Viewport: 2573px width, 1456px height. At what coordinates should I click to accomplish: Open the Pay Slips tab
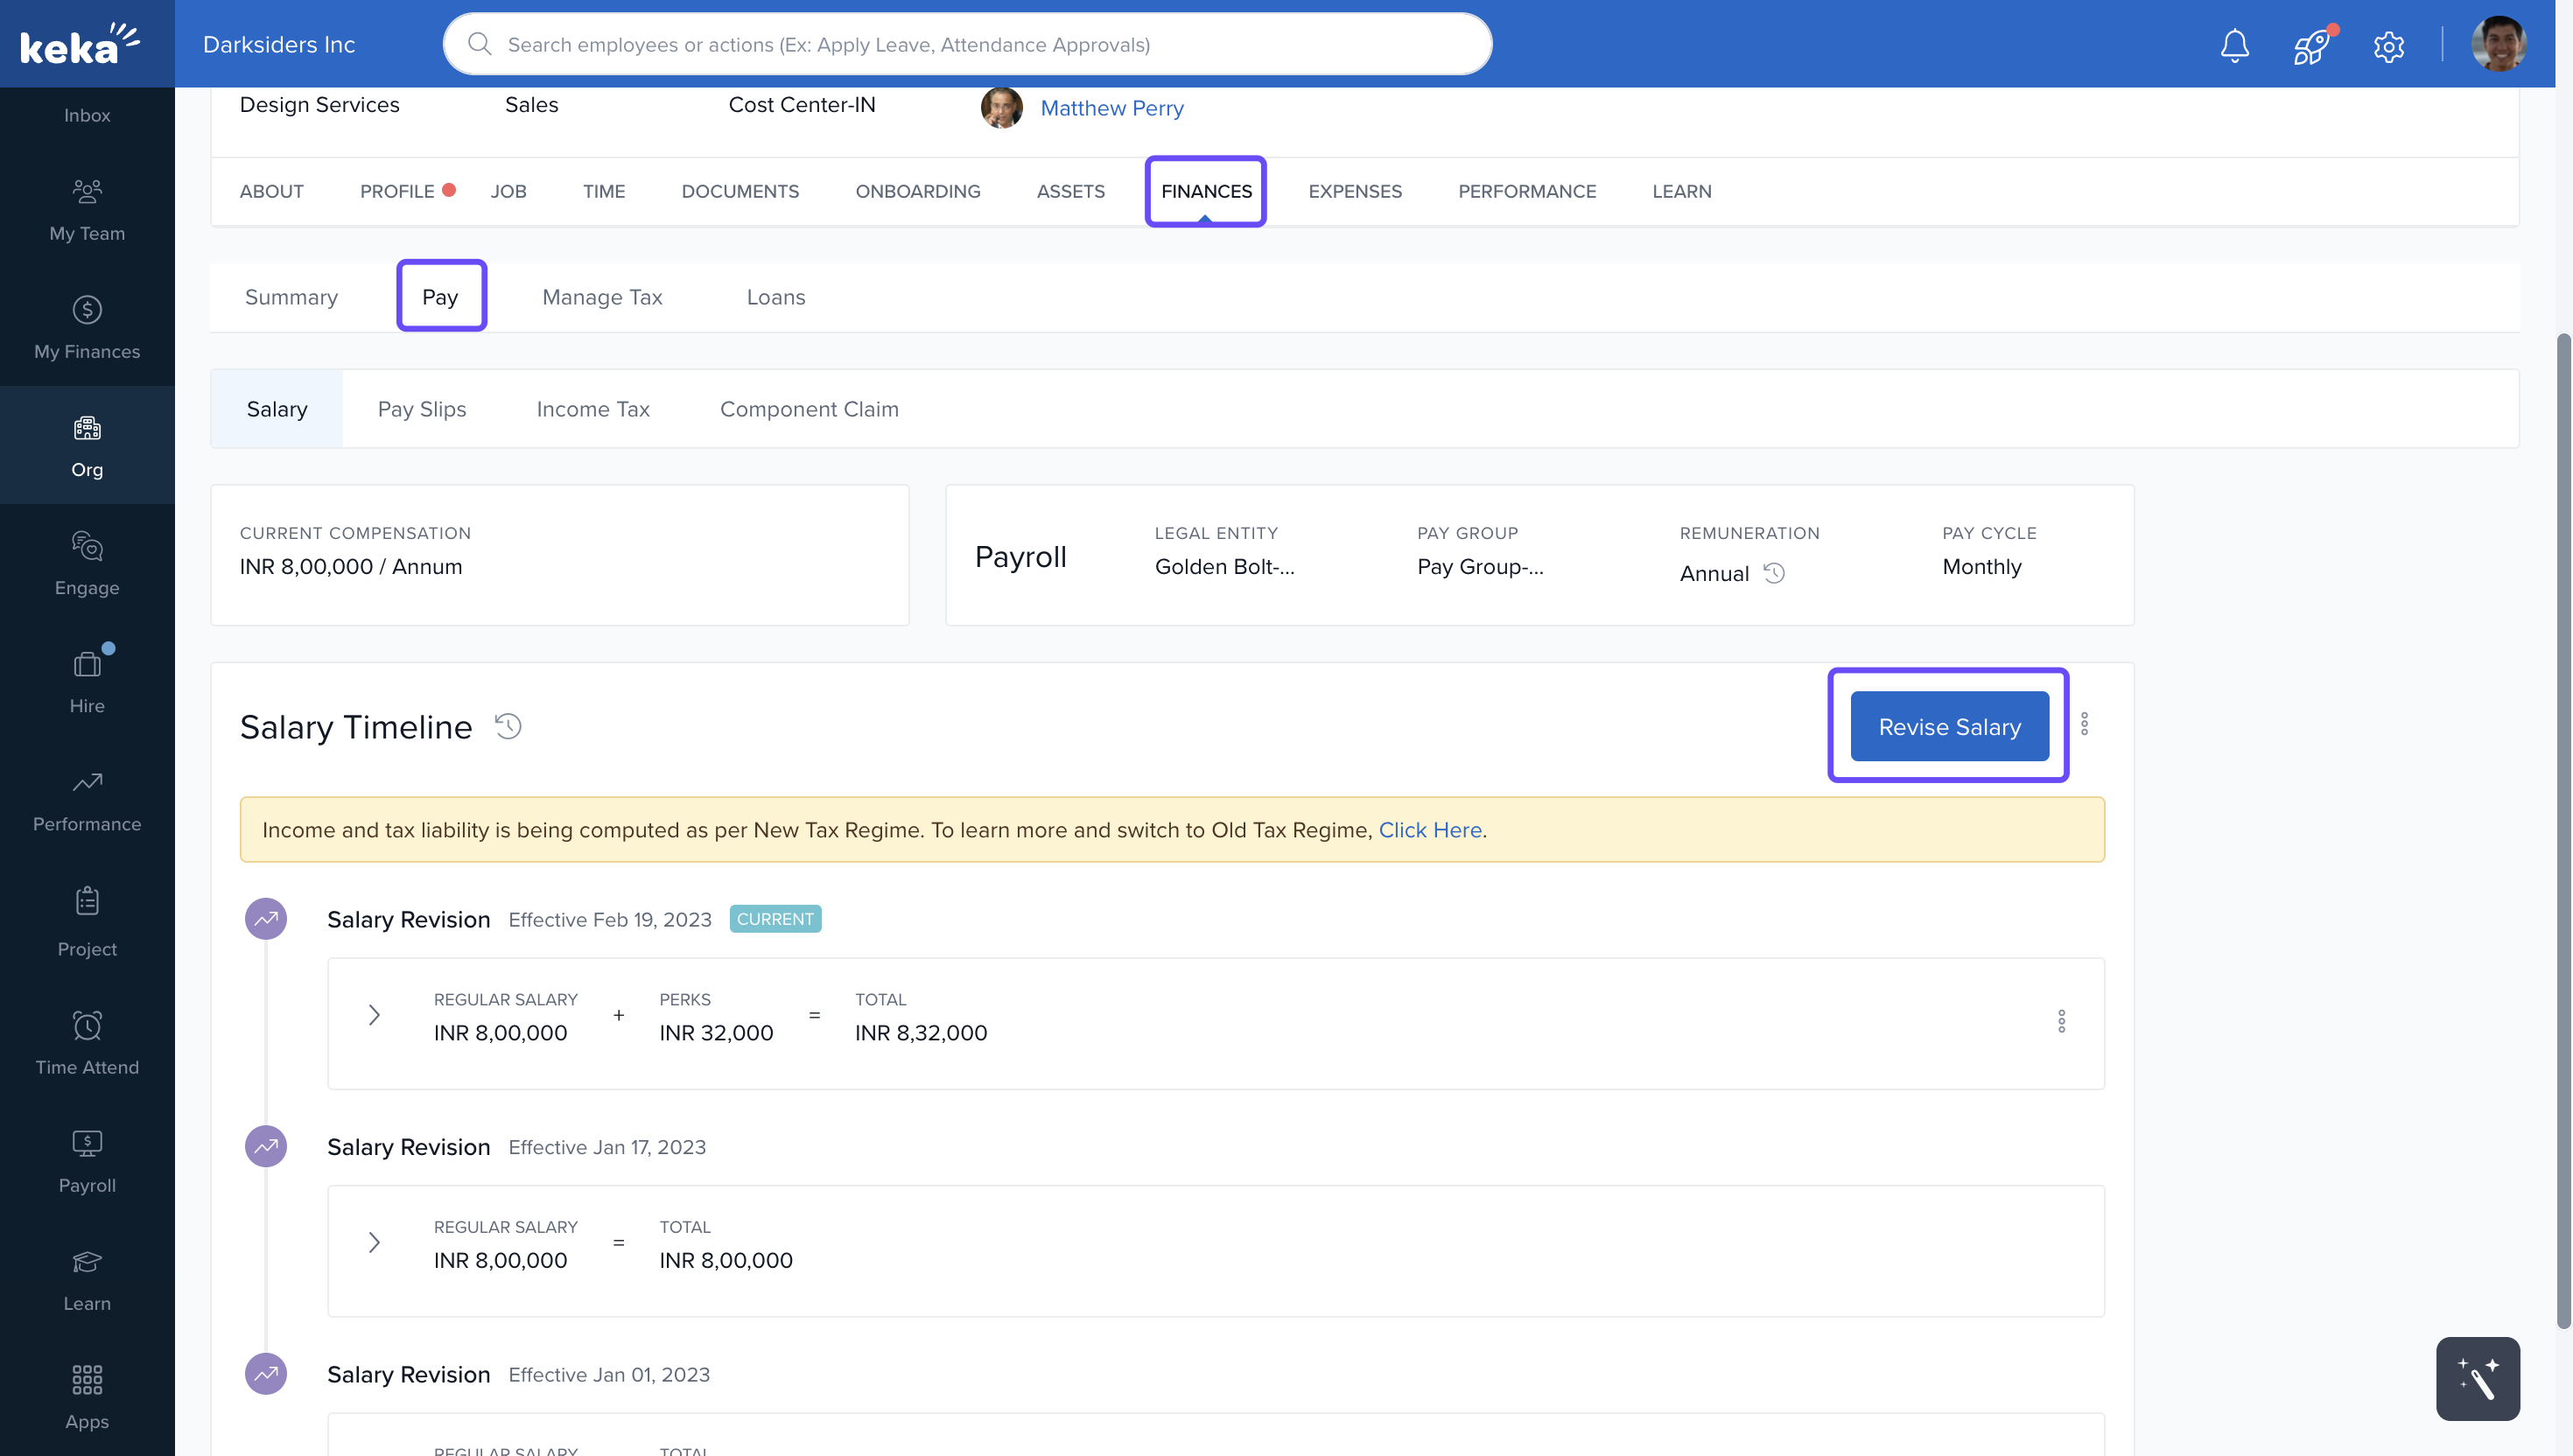click(x=421, y=409)
